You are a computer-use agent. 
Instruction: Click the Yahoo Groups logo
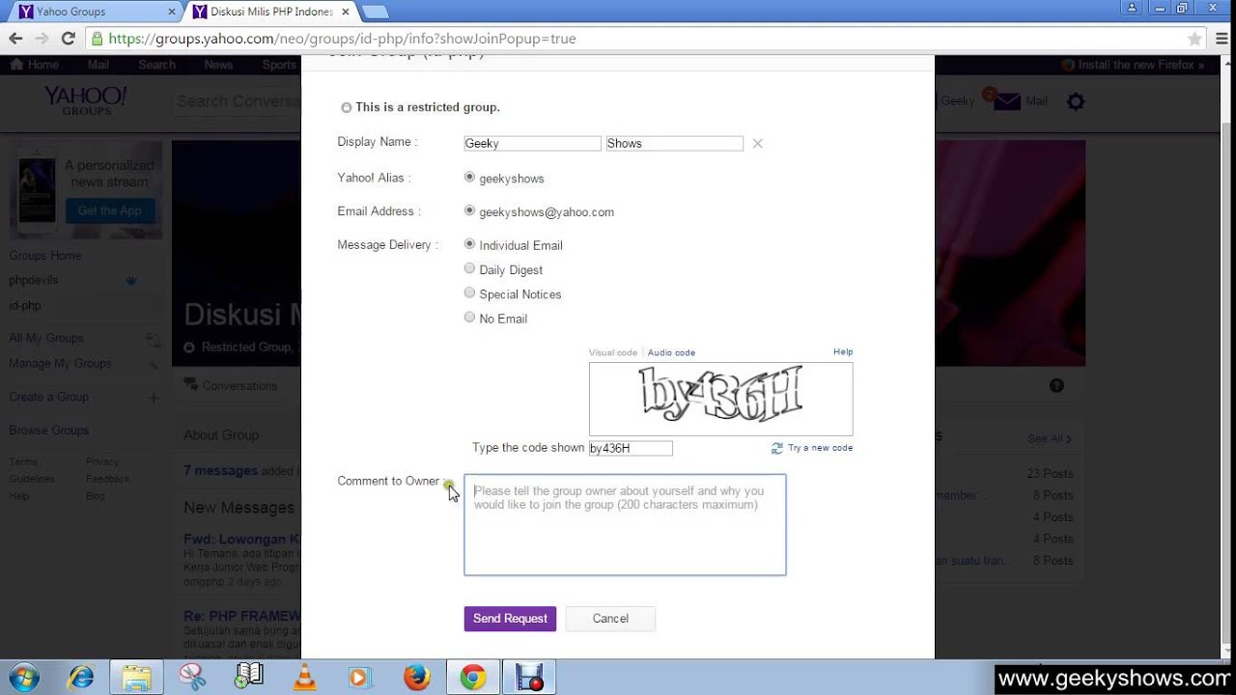coord(86,100)
